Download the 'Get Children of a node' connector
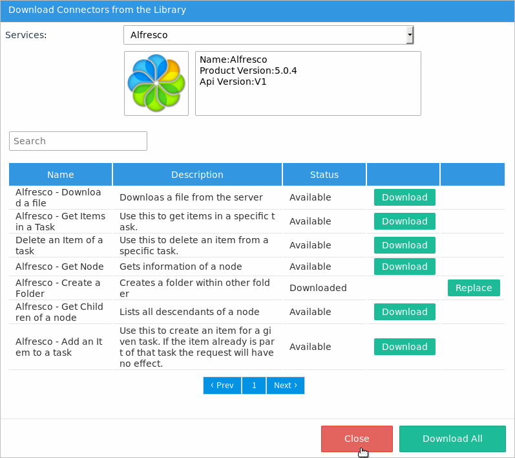The image size is (515, 458). pyautogui.click(x=405, y=312)
